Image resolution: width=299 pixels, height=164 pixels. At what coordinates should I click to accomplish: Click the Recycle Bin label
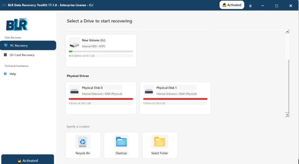[x=83, y=153]
